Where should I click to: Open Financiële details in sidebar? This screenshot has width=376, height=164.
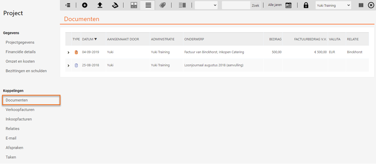21,52
